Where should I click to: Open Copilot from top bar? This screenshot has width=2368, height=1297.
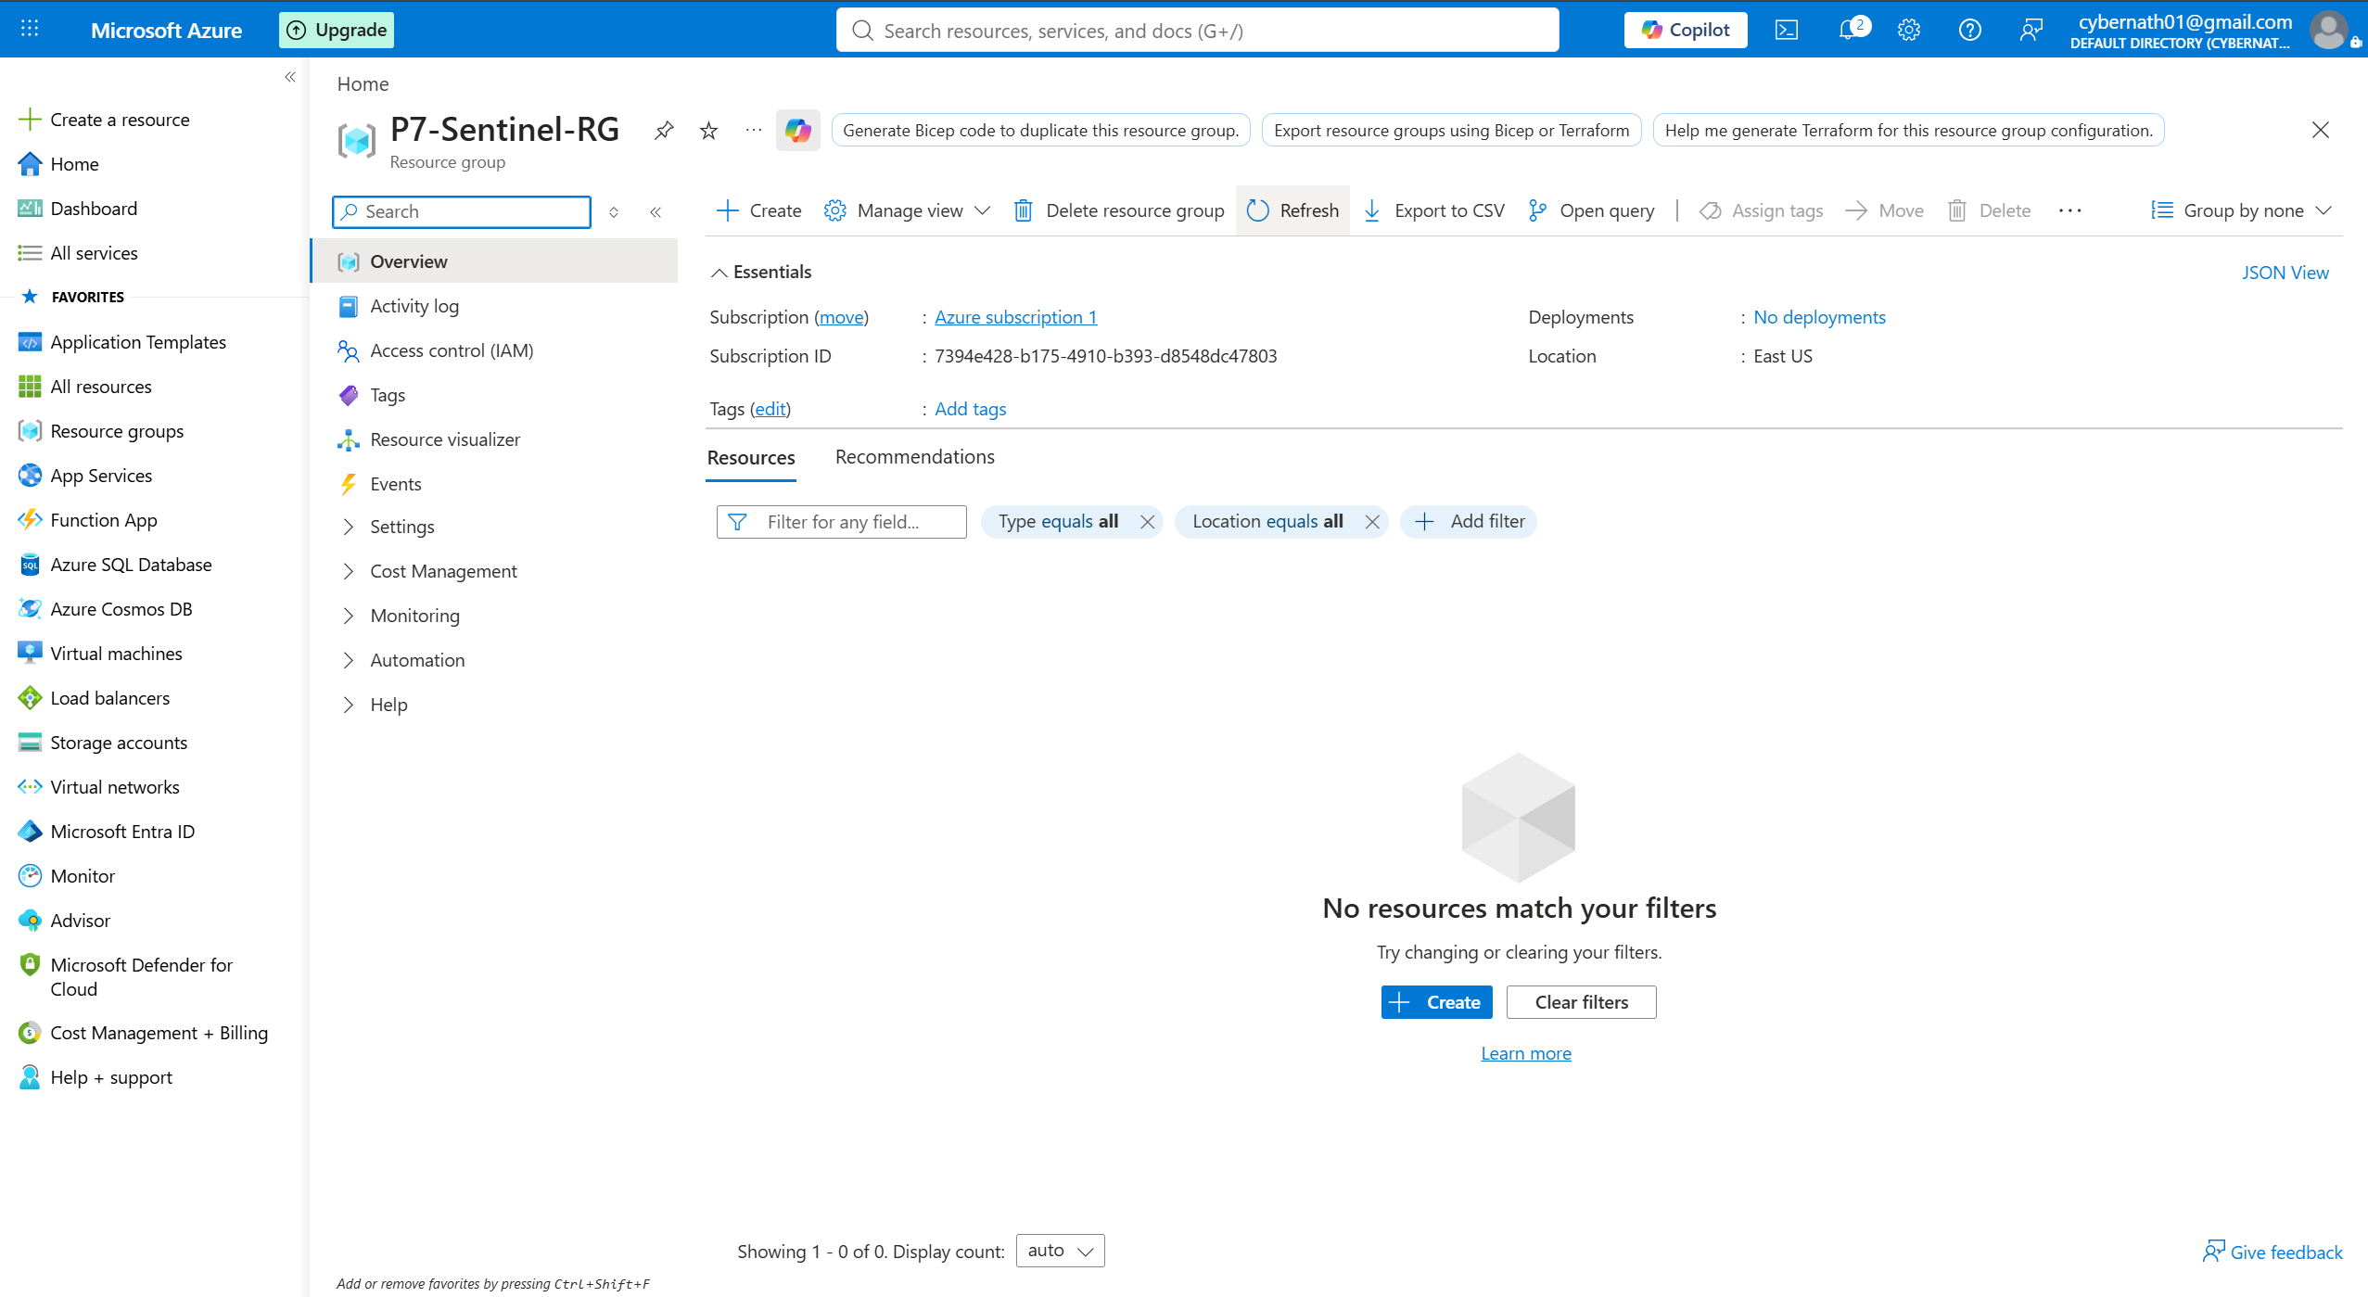click(1686, 30)
